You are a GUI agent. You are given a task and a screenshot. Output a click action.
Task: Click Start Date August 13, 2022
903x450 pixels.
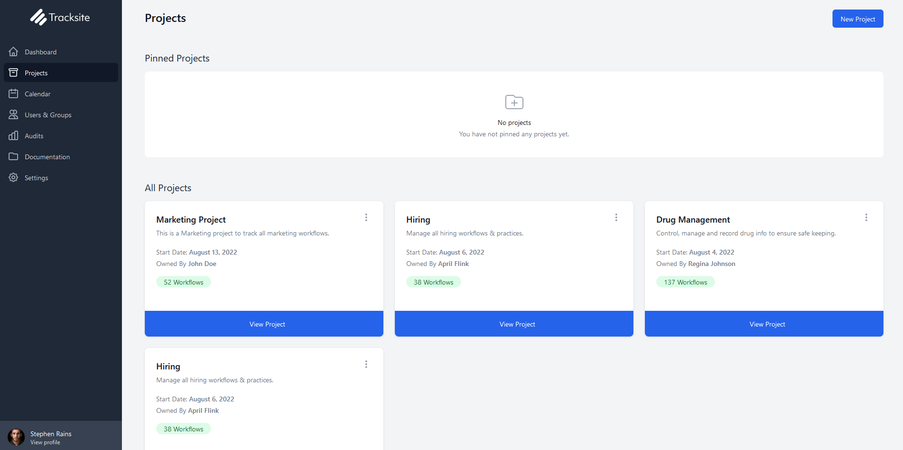coord(197,252)
